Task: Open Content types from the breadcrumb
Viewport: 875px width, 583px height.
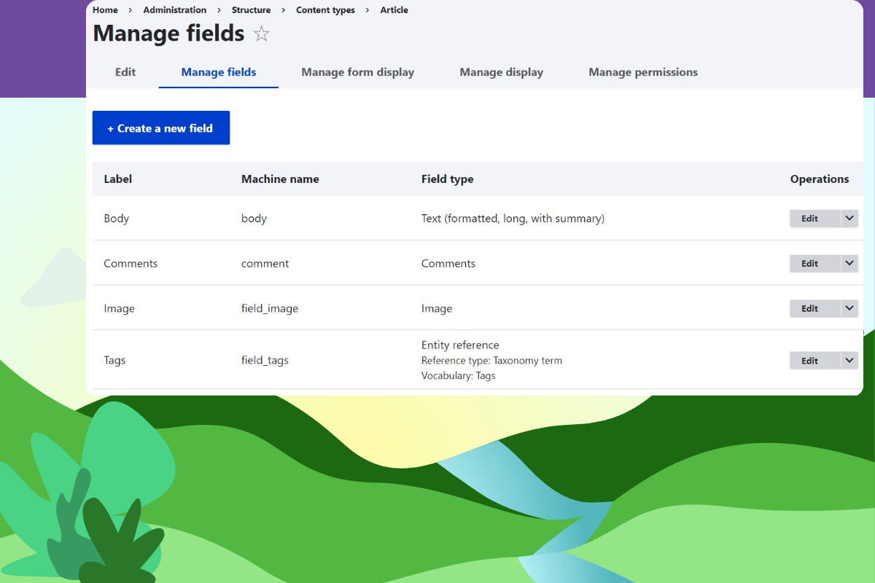Action: [325, 9]
